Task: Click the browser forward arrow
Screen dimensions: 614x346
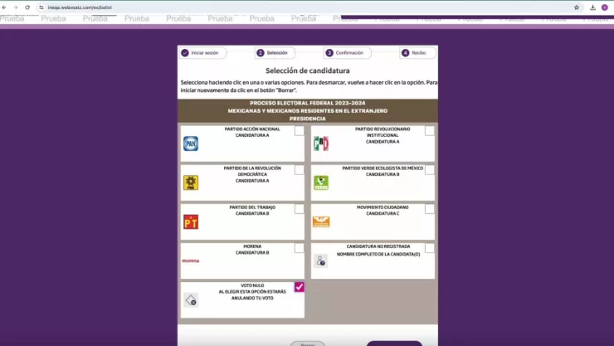Action: pyautogui.click(x=16, y=7)
